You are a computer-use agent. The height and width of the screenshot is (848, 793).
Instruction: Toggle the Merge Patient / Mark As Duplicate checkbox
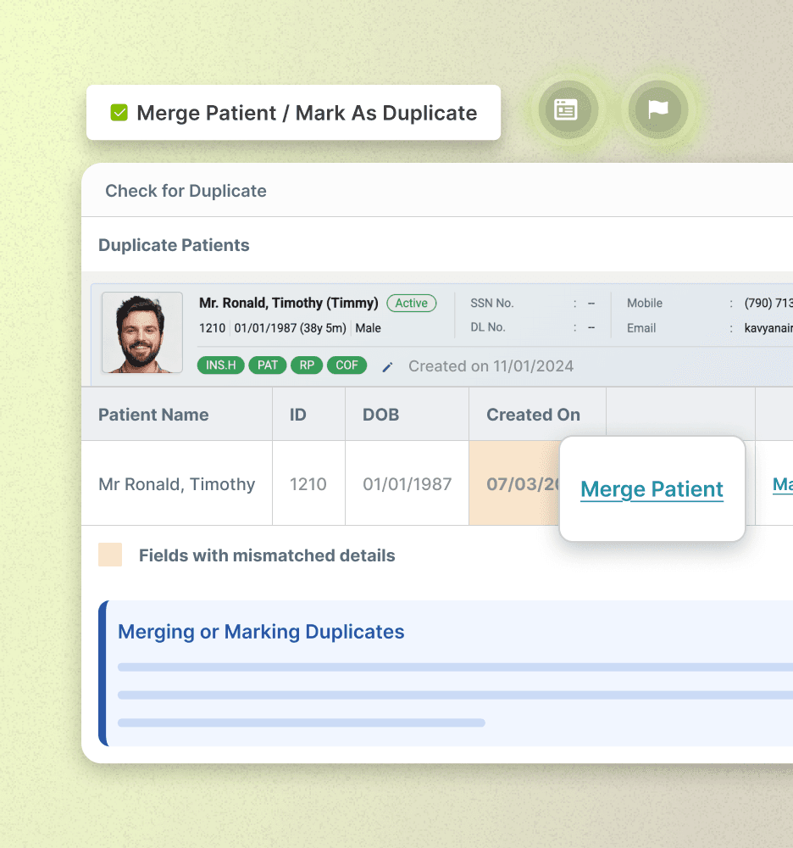[x=119, y=113]
